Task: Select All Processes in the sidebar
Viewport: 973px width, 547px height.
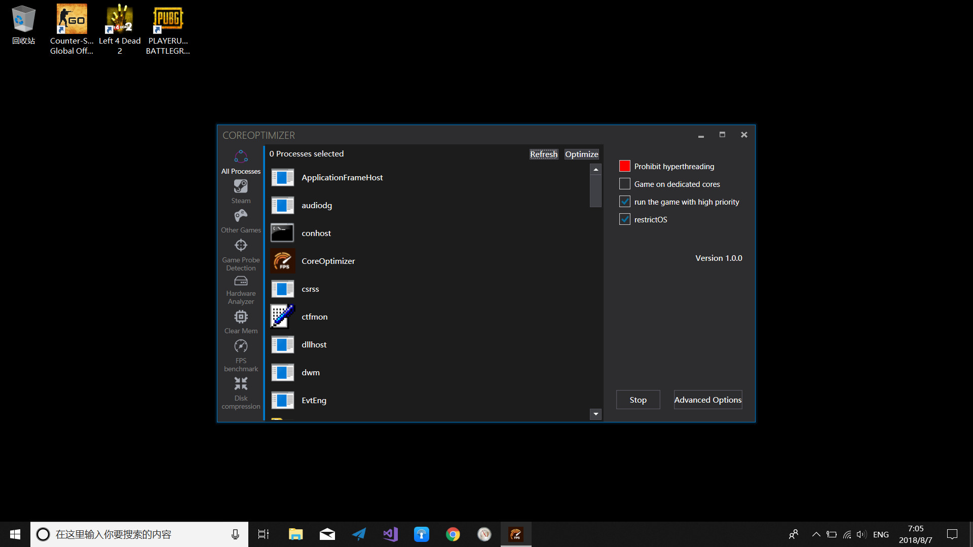Action: 241,161
